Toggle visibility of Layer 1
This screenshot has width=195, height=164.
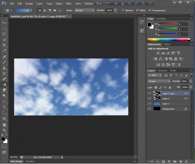click(149, 104)
